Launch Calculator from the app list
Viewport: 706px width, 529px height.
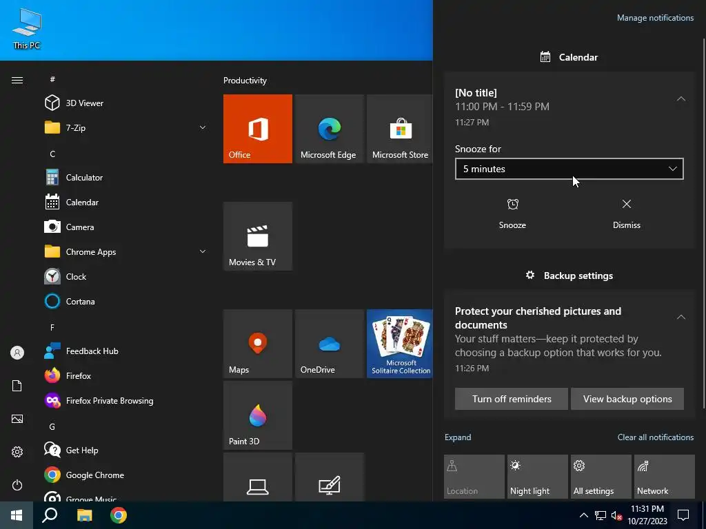pos(126,177)
